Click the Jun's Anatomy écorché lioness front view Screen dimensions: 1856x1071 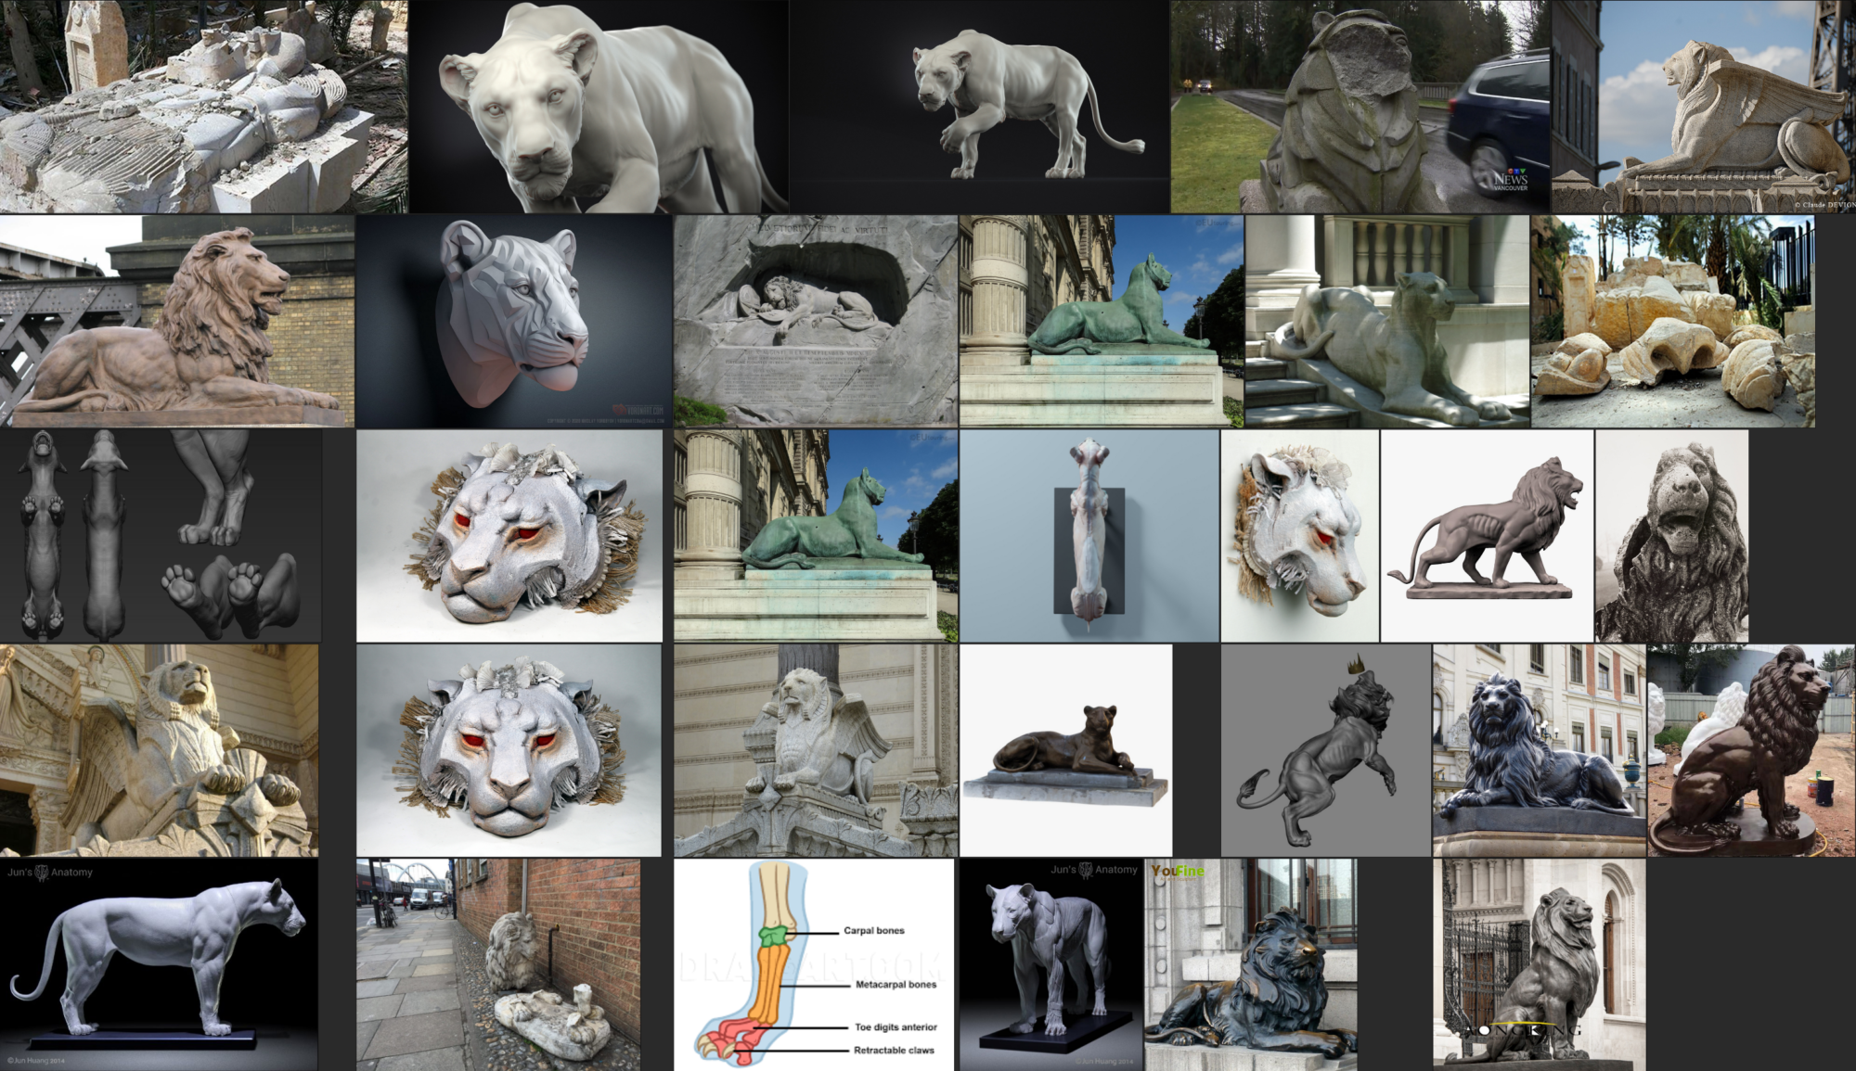[1050, 964]
